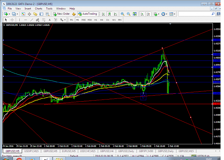The height and width of the screenshot is (160, 224).
Task: Switch to the USDJPY,M15 chart tab
Action: (x=31, y=151)
